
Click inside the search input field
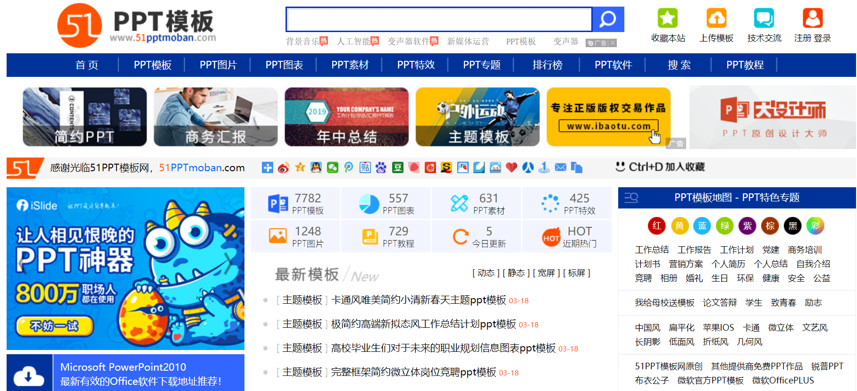pos(439,19)
